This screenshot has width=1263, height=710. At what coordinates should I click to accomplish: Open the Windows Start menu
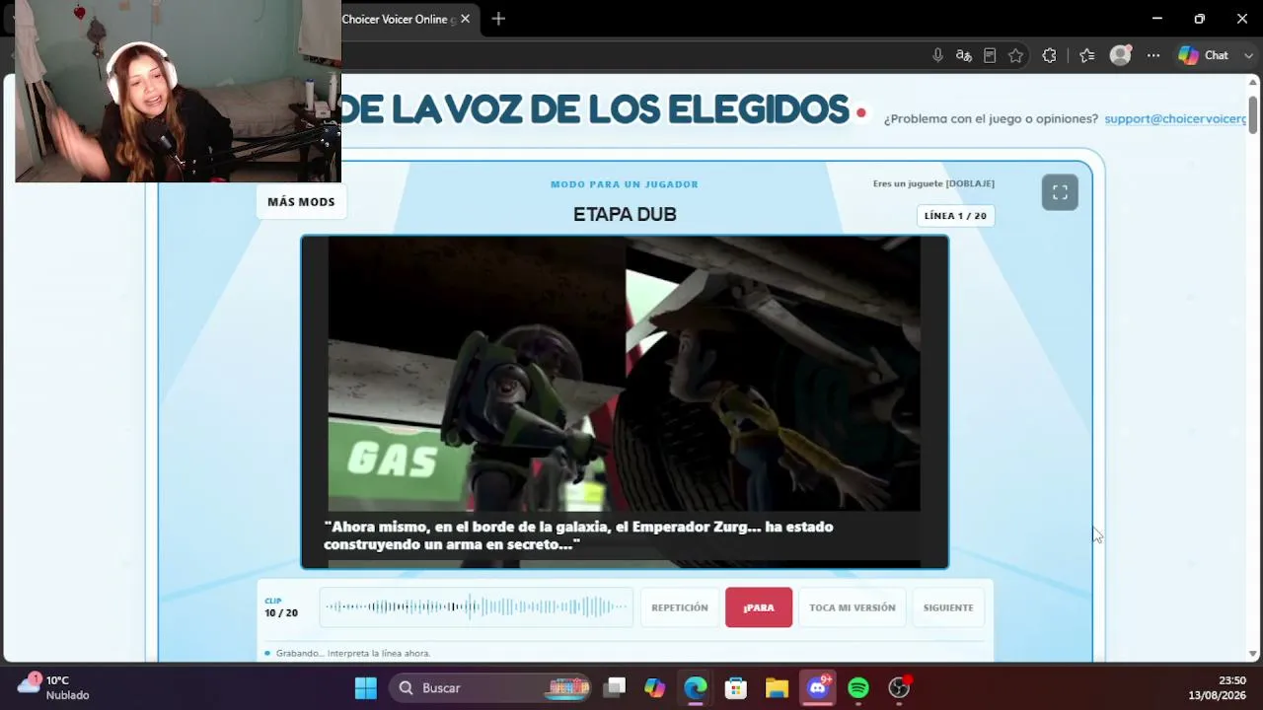366,687
